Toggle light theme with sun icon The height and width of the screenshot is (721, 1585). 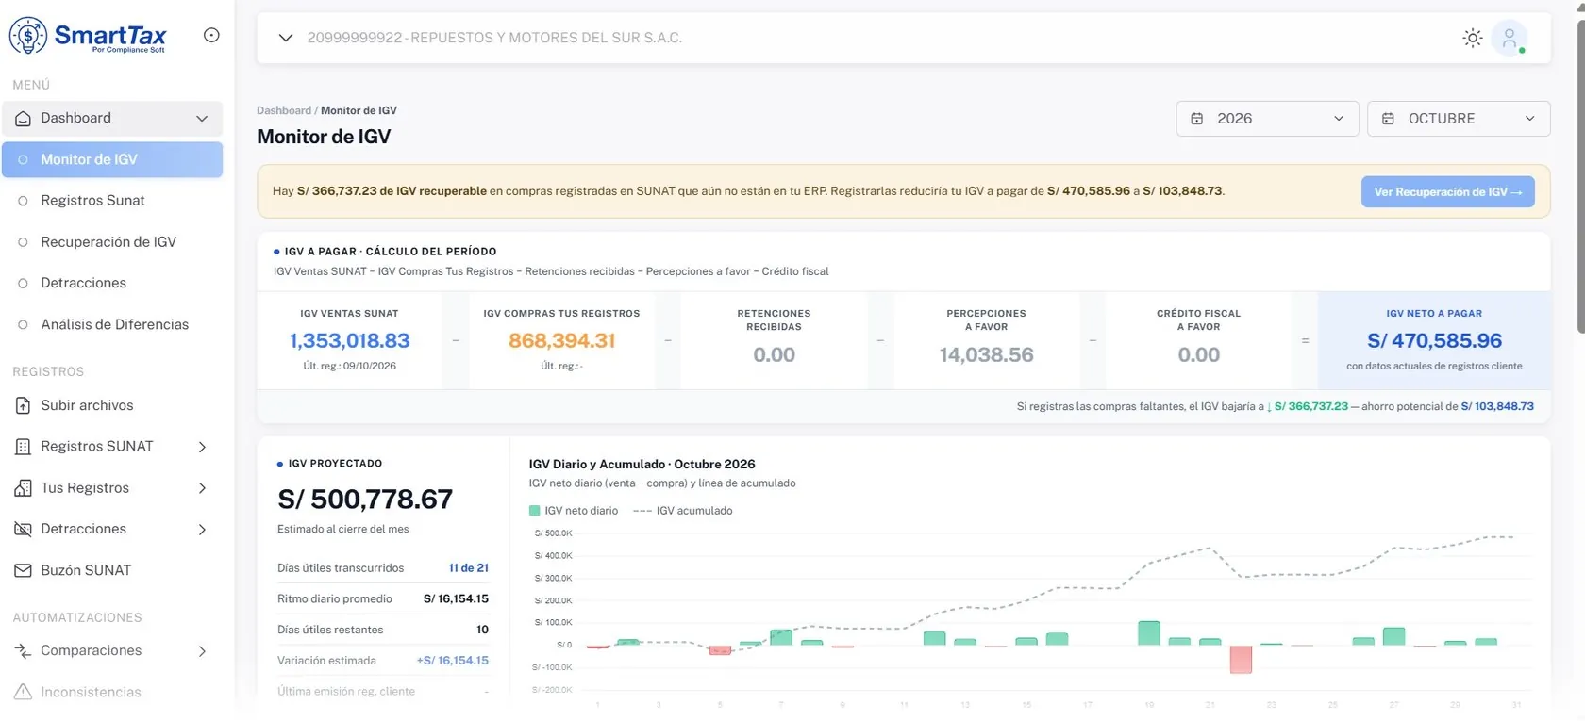pyautogui.click(x=1472, y=38)
